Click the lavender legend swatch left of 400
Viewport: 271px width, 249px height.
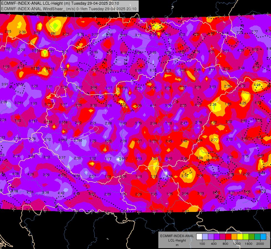[211, 237]
